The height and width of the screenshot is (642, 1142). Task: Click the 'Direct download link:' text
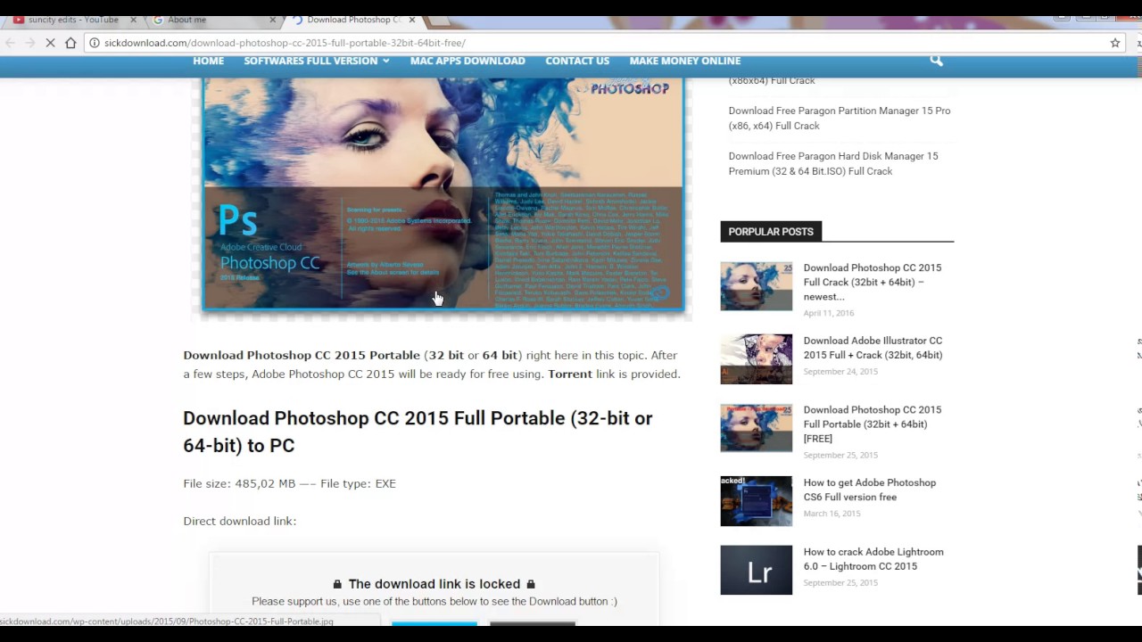tap(240, 521)
